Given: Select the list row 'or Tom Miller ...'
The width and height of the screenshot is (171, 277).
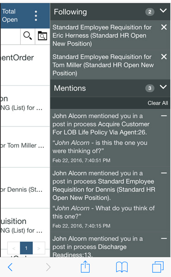Looking at the screenshot, I should tap(25, 147).
